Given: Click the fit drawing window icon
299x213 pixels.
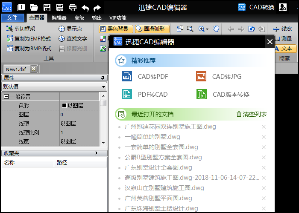Looking at the screenshot, I should point(180,29).
